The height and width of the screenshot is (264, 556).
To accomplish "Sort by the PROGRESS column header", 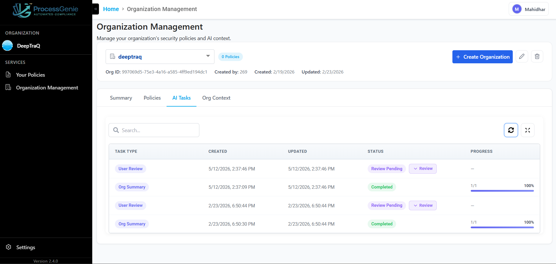I will click(x=481, y=151).
